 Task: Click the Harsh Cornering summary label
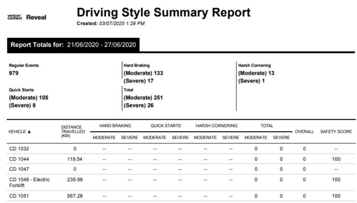pos(254,66)
